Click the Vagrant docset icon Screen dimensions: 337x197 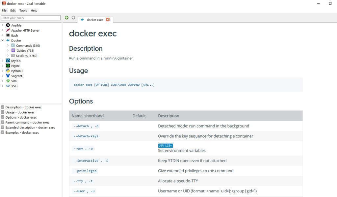(8, 76)
